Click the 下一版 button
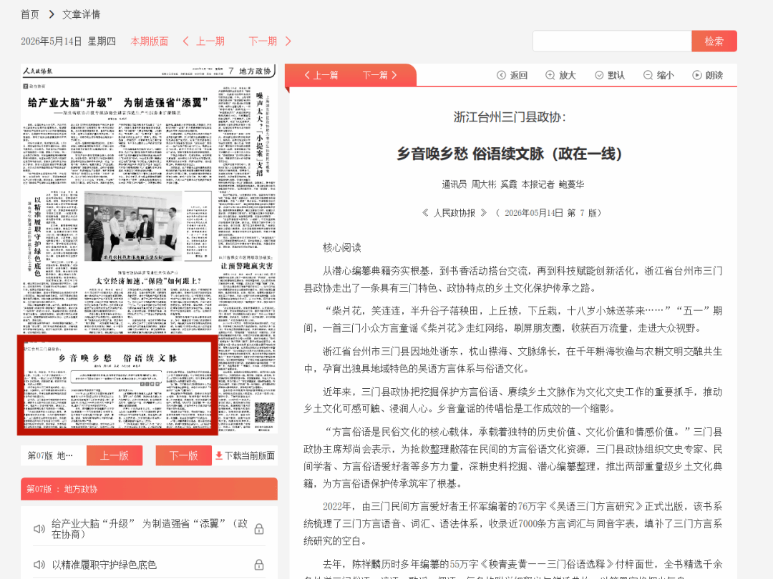Viewport: 773px width, 579px height. (183, 455)
